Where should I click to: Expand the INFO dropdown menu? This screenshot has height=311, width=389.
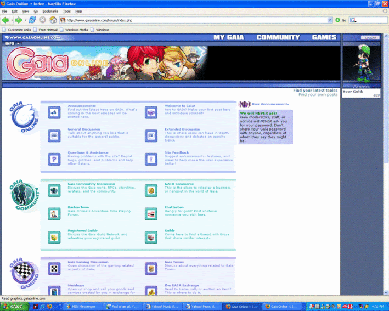[12, 44]
